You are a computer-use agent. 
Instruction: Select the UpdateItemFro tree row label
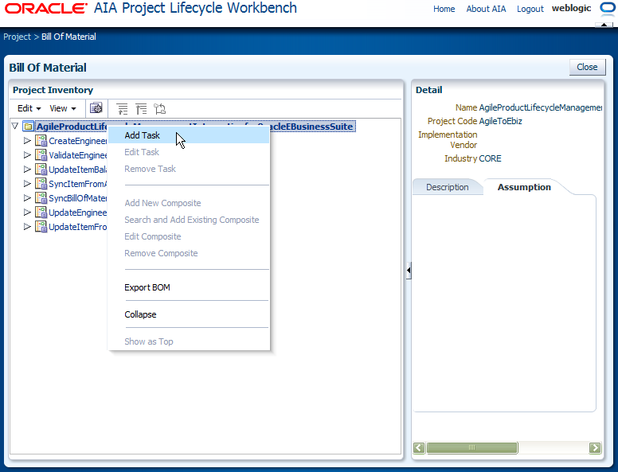click(x=77, y=227)
